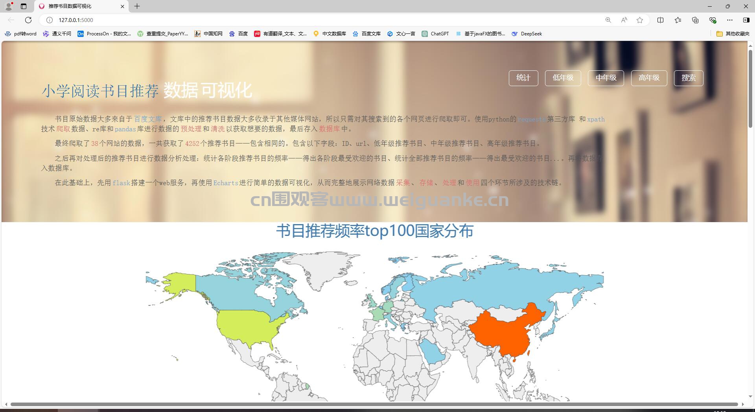
Task: View site information icon in address bar
Action: tap(50, 20)
